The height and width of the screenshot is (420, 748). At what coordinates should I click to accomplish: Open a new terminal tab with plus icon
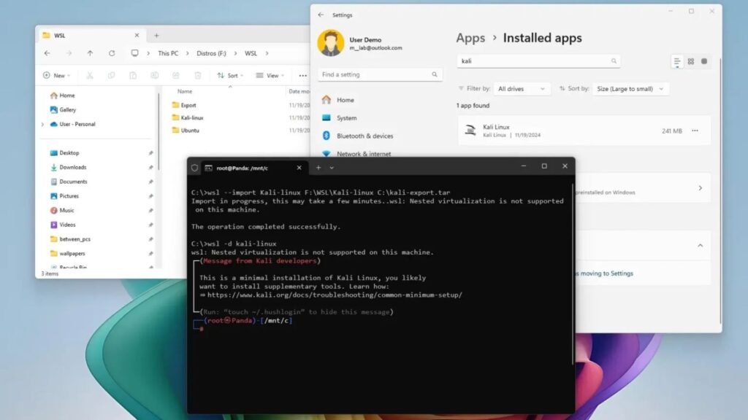(318, 167)
